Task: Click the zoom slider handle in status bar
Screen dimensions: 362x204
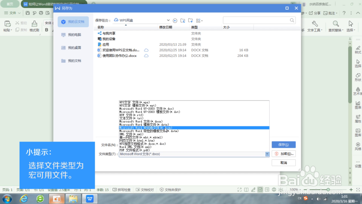Action: [328, 190]
